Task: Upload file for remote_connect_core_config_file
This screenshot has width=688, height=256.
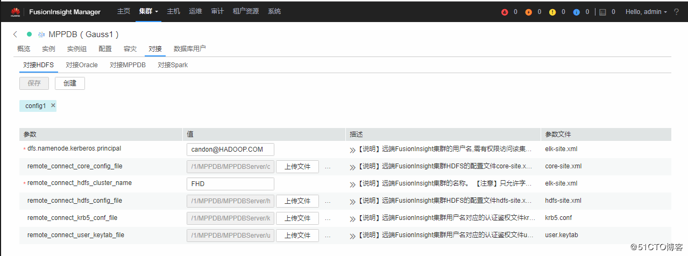Action: click(297, 167)
